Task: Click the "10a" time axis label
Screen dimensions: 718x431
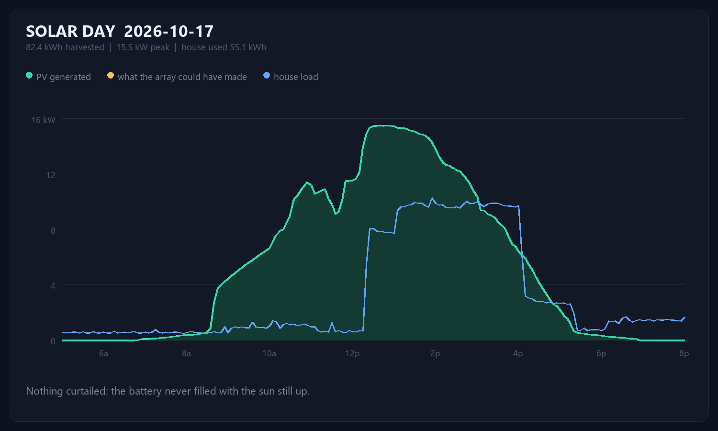Action: (x=269, y=354)
